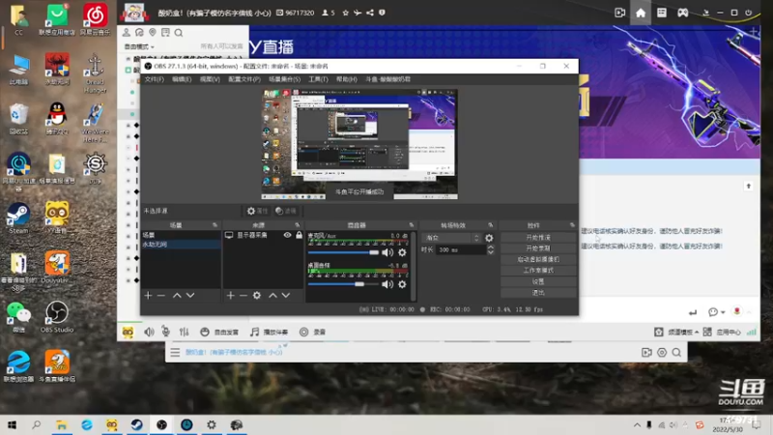Open Mic/Aux audio settings gear
The image size is (773, 435).
[402, 252]
